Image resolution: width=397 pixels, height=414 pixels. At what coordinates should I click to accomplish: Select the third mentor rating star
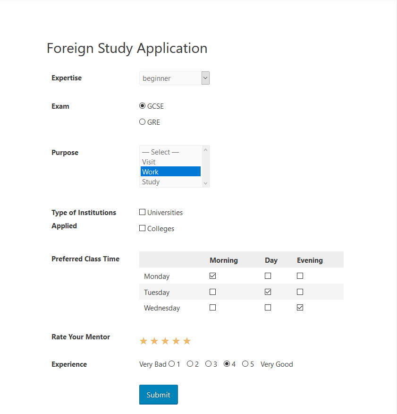click(165, 341)
